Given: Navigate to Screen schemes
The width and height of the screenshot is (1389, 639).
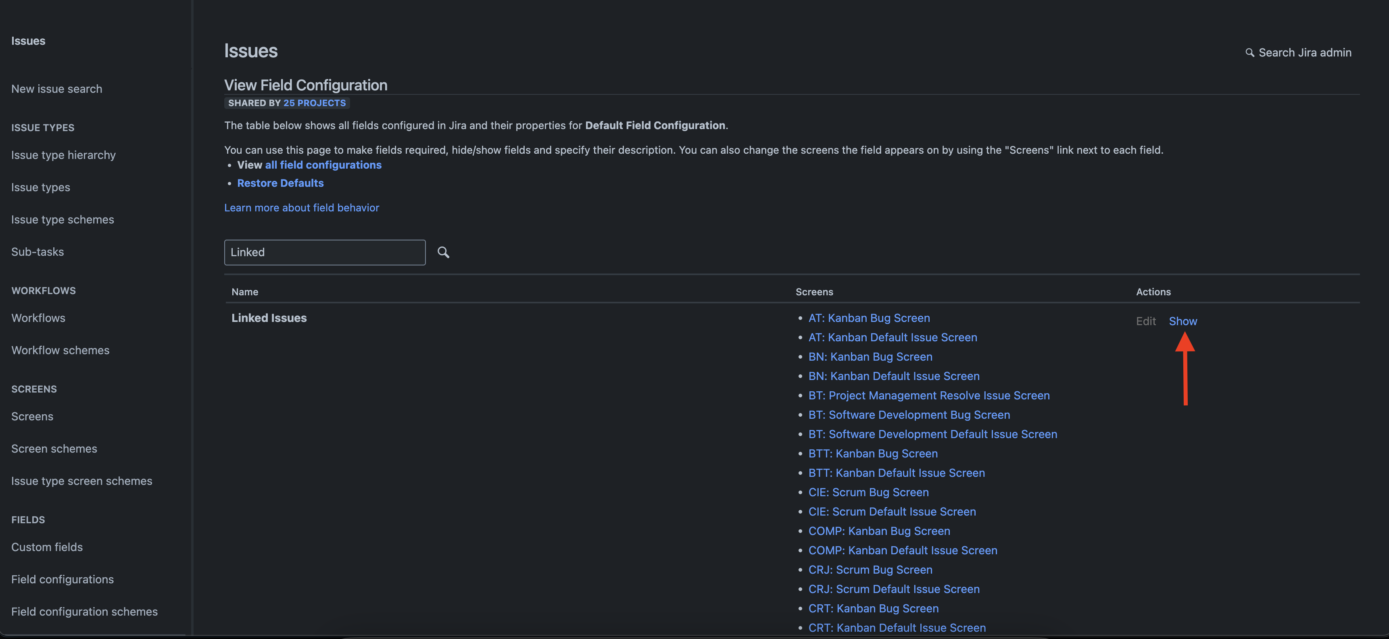Looking at the screenshot, I should coord(54,449).
